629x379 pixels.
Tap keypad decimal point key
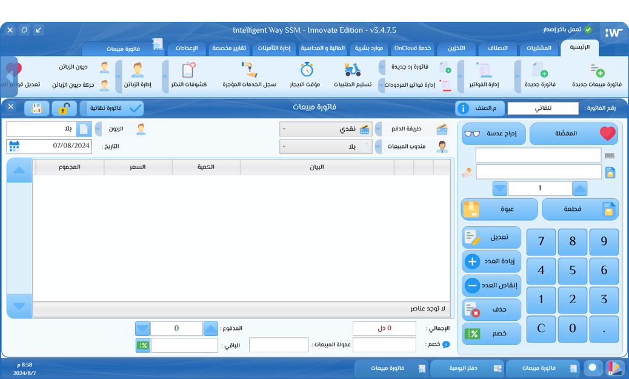604,329
